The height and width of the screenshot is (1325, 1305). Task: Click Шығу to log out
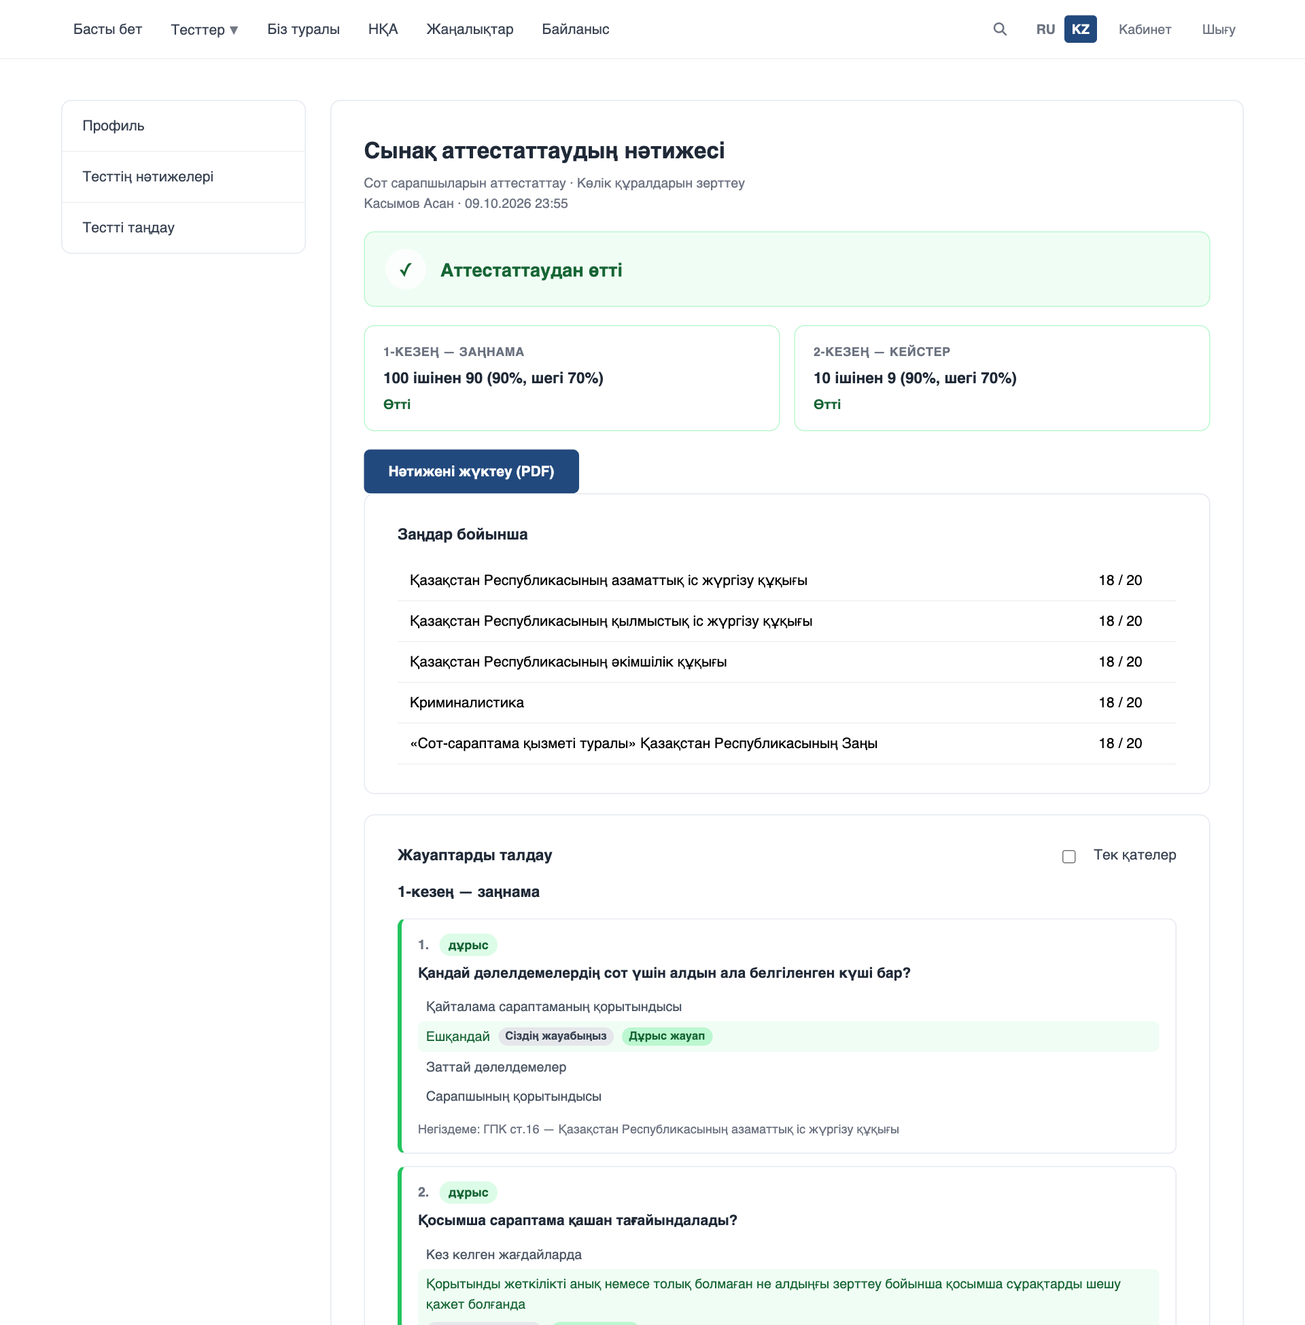(x=1218, y=29)
